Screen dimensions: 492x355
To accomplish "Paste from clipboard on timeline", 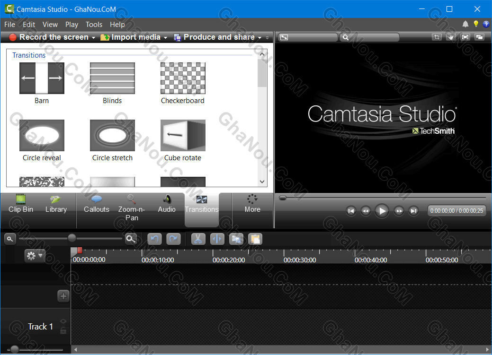I will pos(255,239).
